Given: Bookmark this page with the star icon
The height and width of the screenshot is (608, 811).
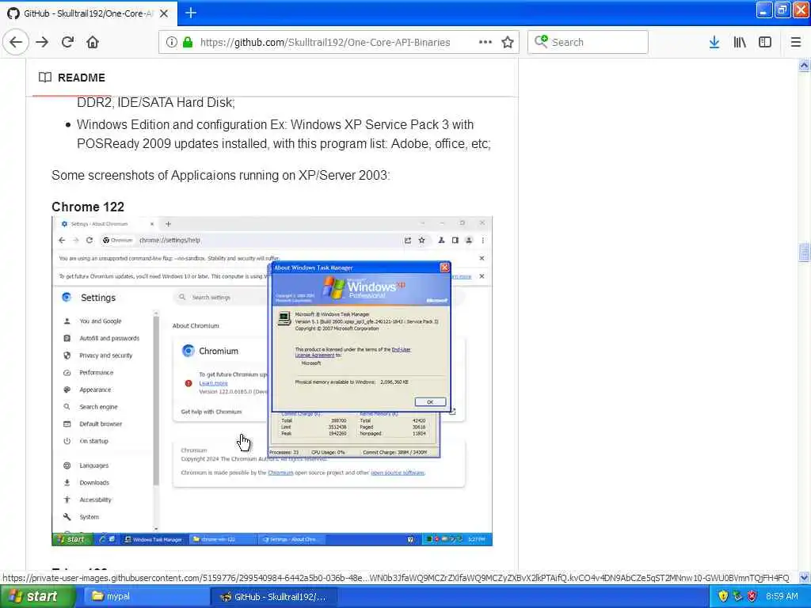Looking at the screenshot, I should [508, 42].
